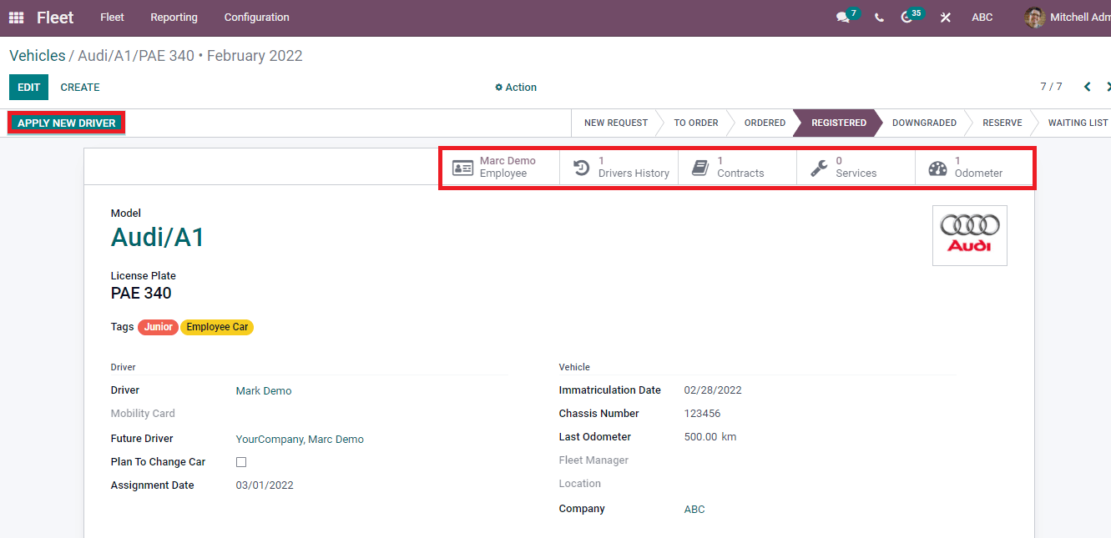Go to previous record arrow
The height and width of the screenshot is (538, 1111).
(x=1087, y=87)
